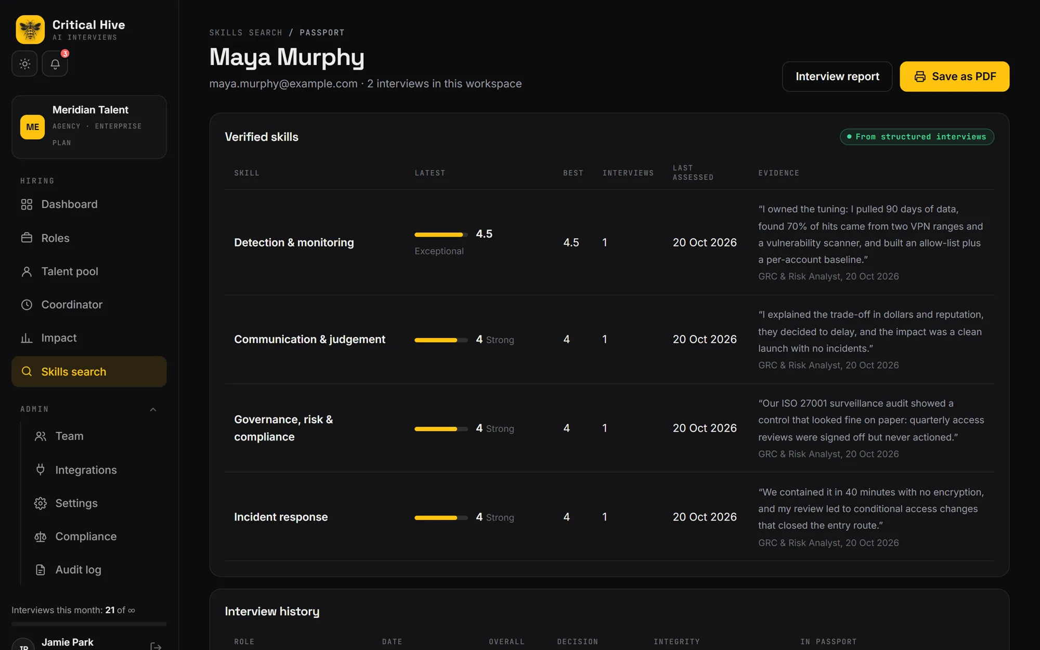The image size is (1040, 650).
Task: Open the Interview report
Action: 837,76
